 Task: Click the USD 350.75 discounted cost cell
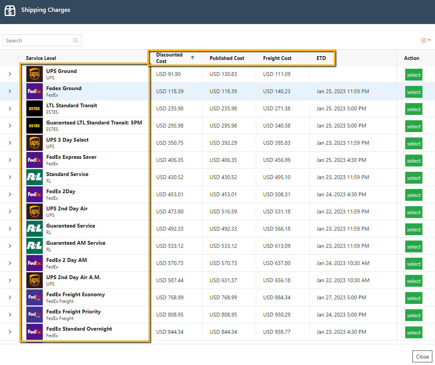pos(170,143)
